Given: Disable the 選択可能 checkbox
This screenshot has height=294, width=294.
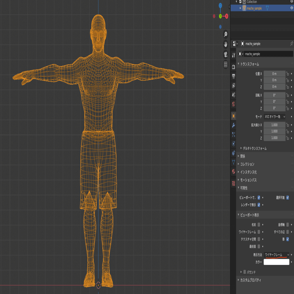Looking at the screenshot, I should [287, 198].
